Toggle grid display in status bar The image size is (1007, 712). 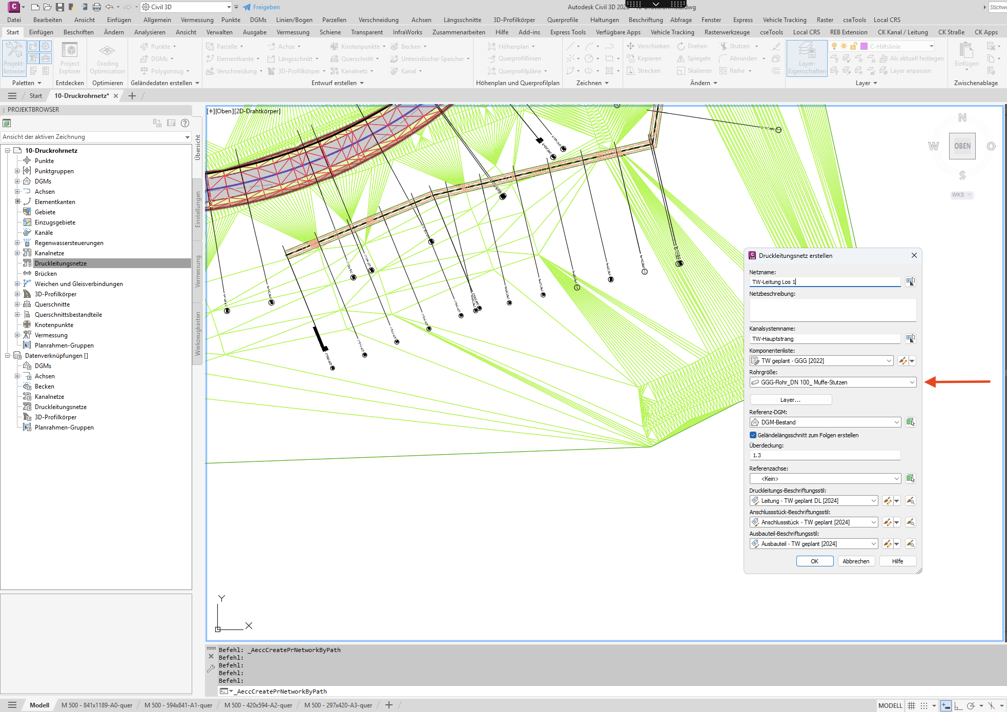[x=911, y=705]
